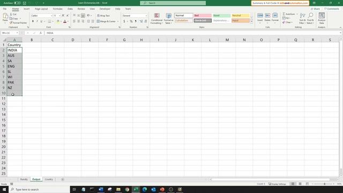This screenshot has height=193, width=343.
Task: Open the General number format dropdown
Action: tap(146, 16)
